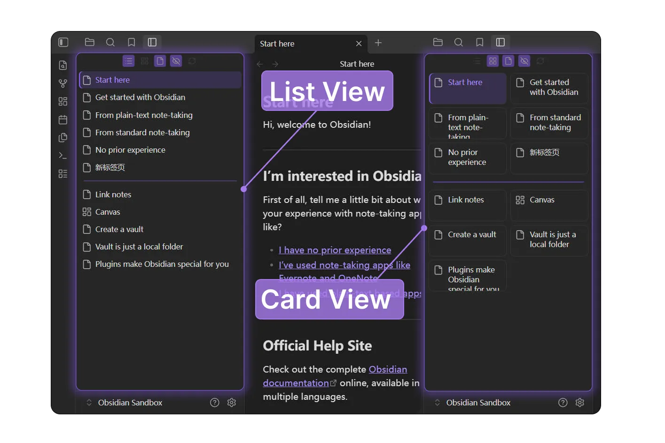Toggle list view in the left panel toolbar
Viewport: 665px width, 443px height.
(128, 61)
